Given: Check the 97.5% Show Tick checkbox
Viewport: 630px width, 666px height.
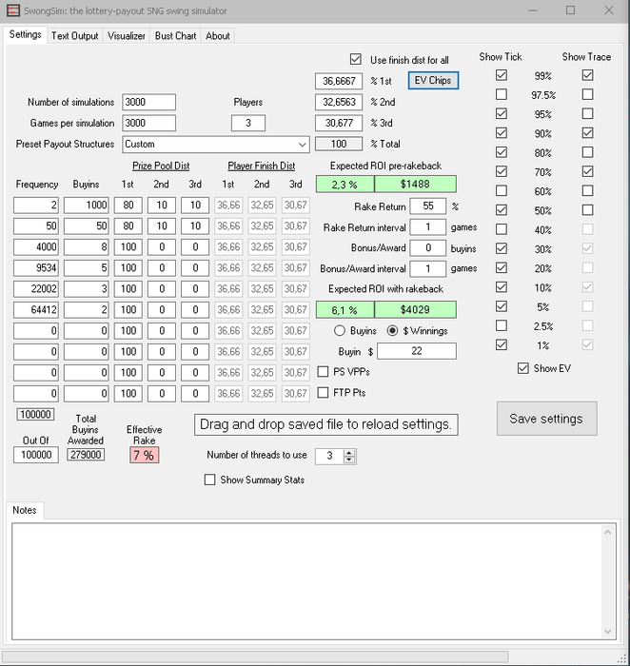Looking at the screenshot, I should (x=502, y=94).
